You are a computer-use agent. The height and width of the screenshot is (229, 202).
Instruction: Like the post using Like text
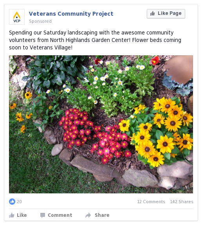(22, 215)
